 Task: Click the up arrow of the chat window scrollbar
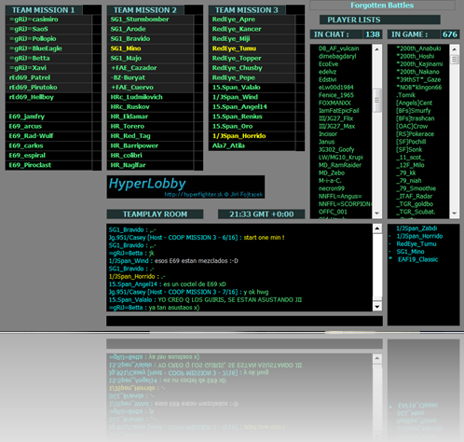pyautogui.click(x=377, y=228)
